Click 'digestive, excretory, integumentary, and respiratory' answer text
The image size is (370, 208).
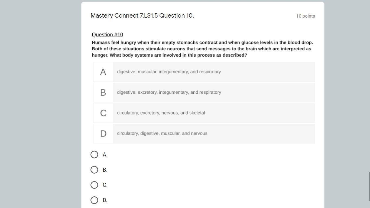(169, 92)
